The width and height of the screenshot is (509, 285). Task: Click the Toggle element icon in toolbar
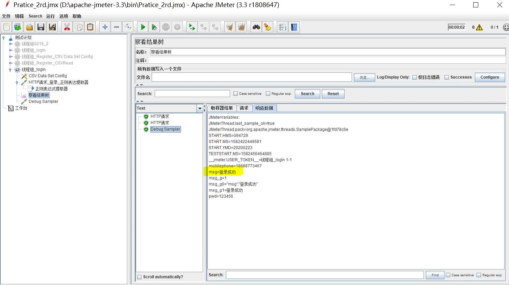click(128, 27)
